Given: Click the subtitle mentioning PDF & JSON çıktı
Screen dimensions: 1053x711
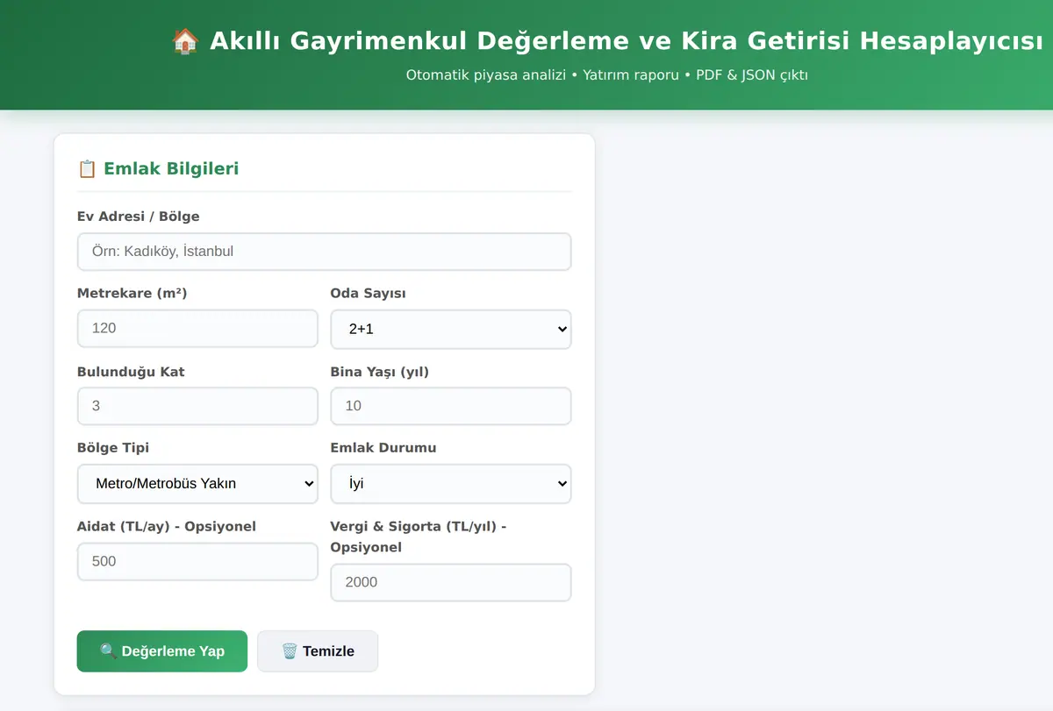Looking at the screenshot, I should [606, 75].
